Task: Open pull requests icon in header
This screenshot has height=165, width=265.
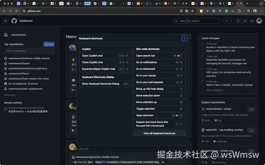Action: 245,21
